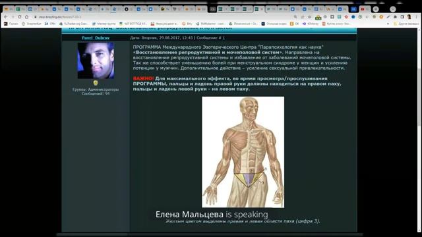Screen dimensions: 422x237
Task: Open the Extensions puzzle icon
Action: (395, 16)
